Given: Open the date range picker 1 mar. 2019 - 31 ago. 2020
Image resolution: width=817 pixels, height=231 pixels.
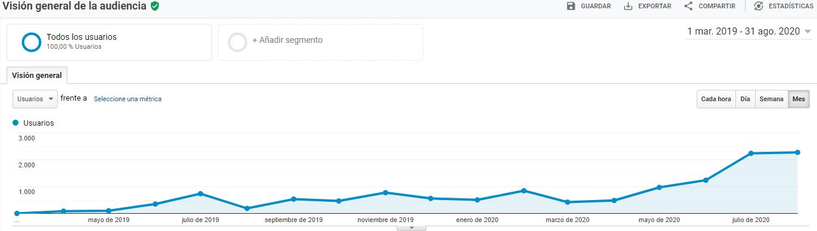Looking at the screenshot, I should pyautogui.click(x=749, y=32).
